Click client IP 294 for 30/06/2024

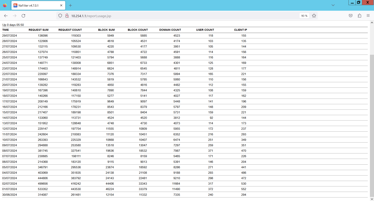click(x=244, y=195)
